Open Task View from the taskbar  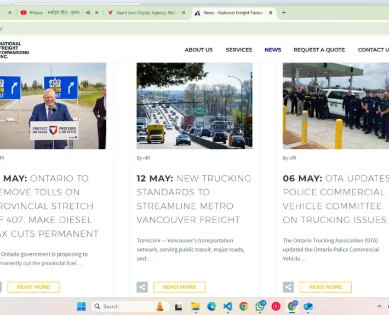pos(179,307)
